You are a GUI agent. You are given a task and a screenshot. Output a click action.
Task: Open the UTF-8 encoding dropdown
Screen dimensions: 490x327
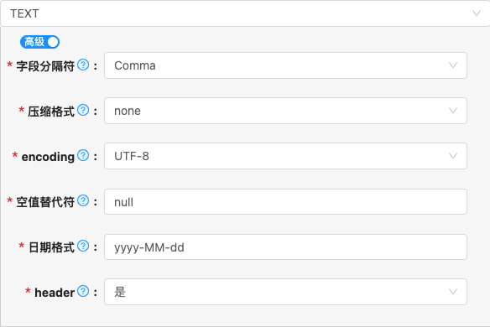(x=285, y=156)
